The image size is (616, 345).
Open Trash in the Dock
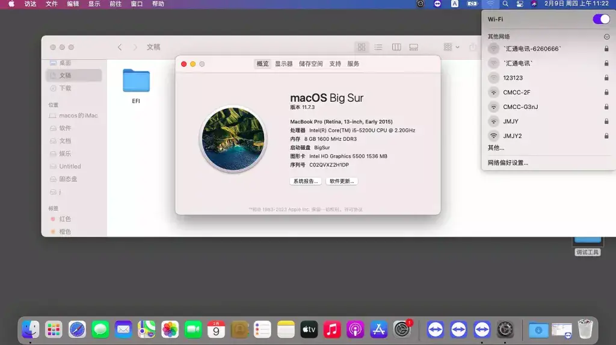(x=585, y=329)
